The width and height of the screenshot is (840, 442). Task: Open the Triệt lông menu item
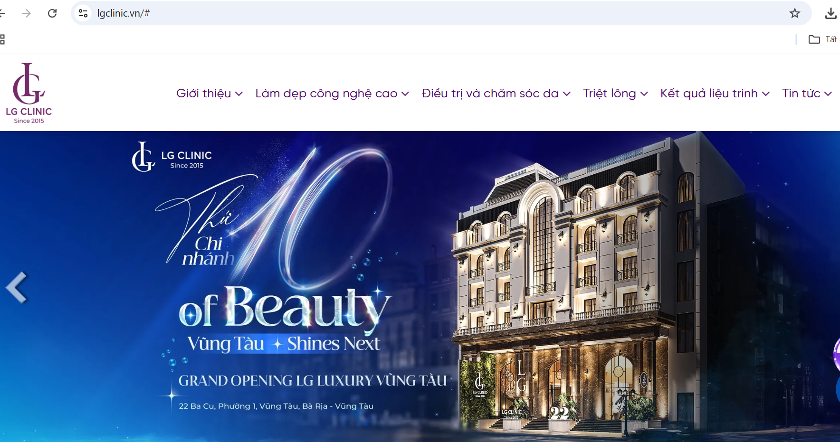tap(609, 94)
